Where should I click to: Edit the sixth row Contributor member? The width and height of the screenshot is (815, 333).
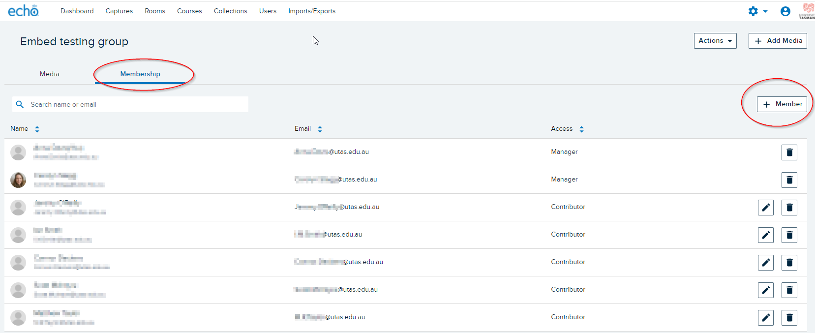point(766,290)
